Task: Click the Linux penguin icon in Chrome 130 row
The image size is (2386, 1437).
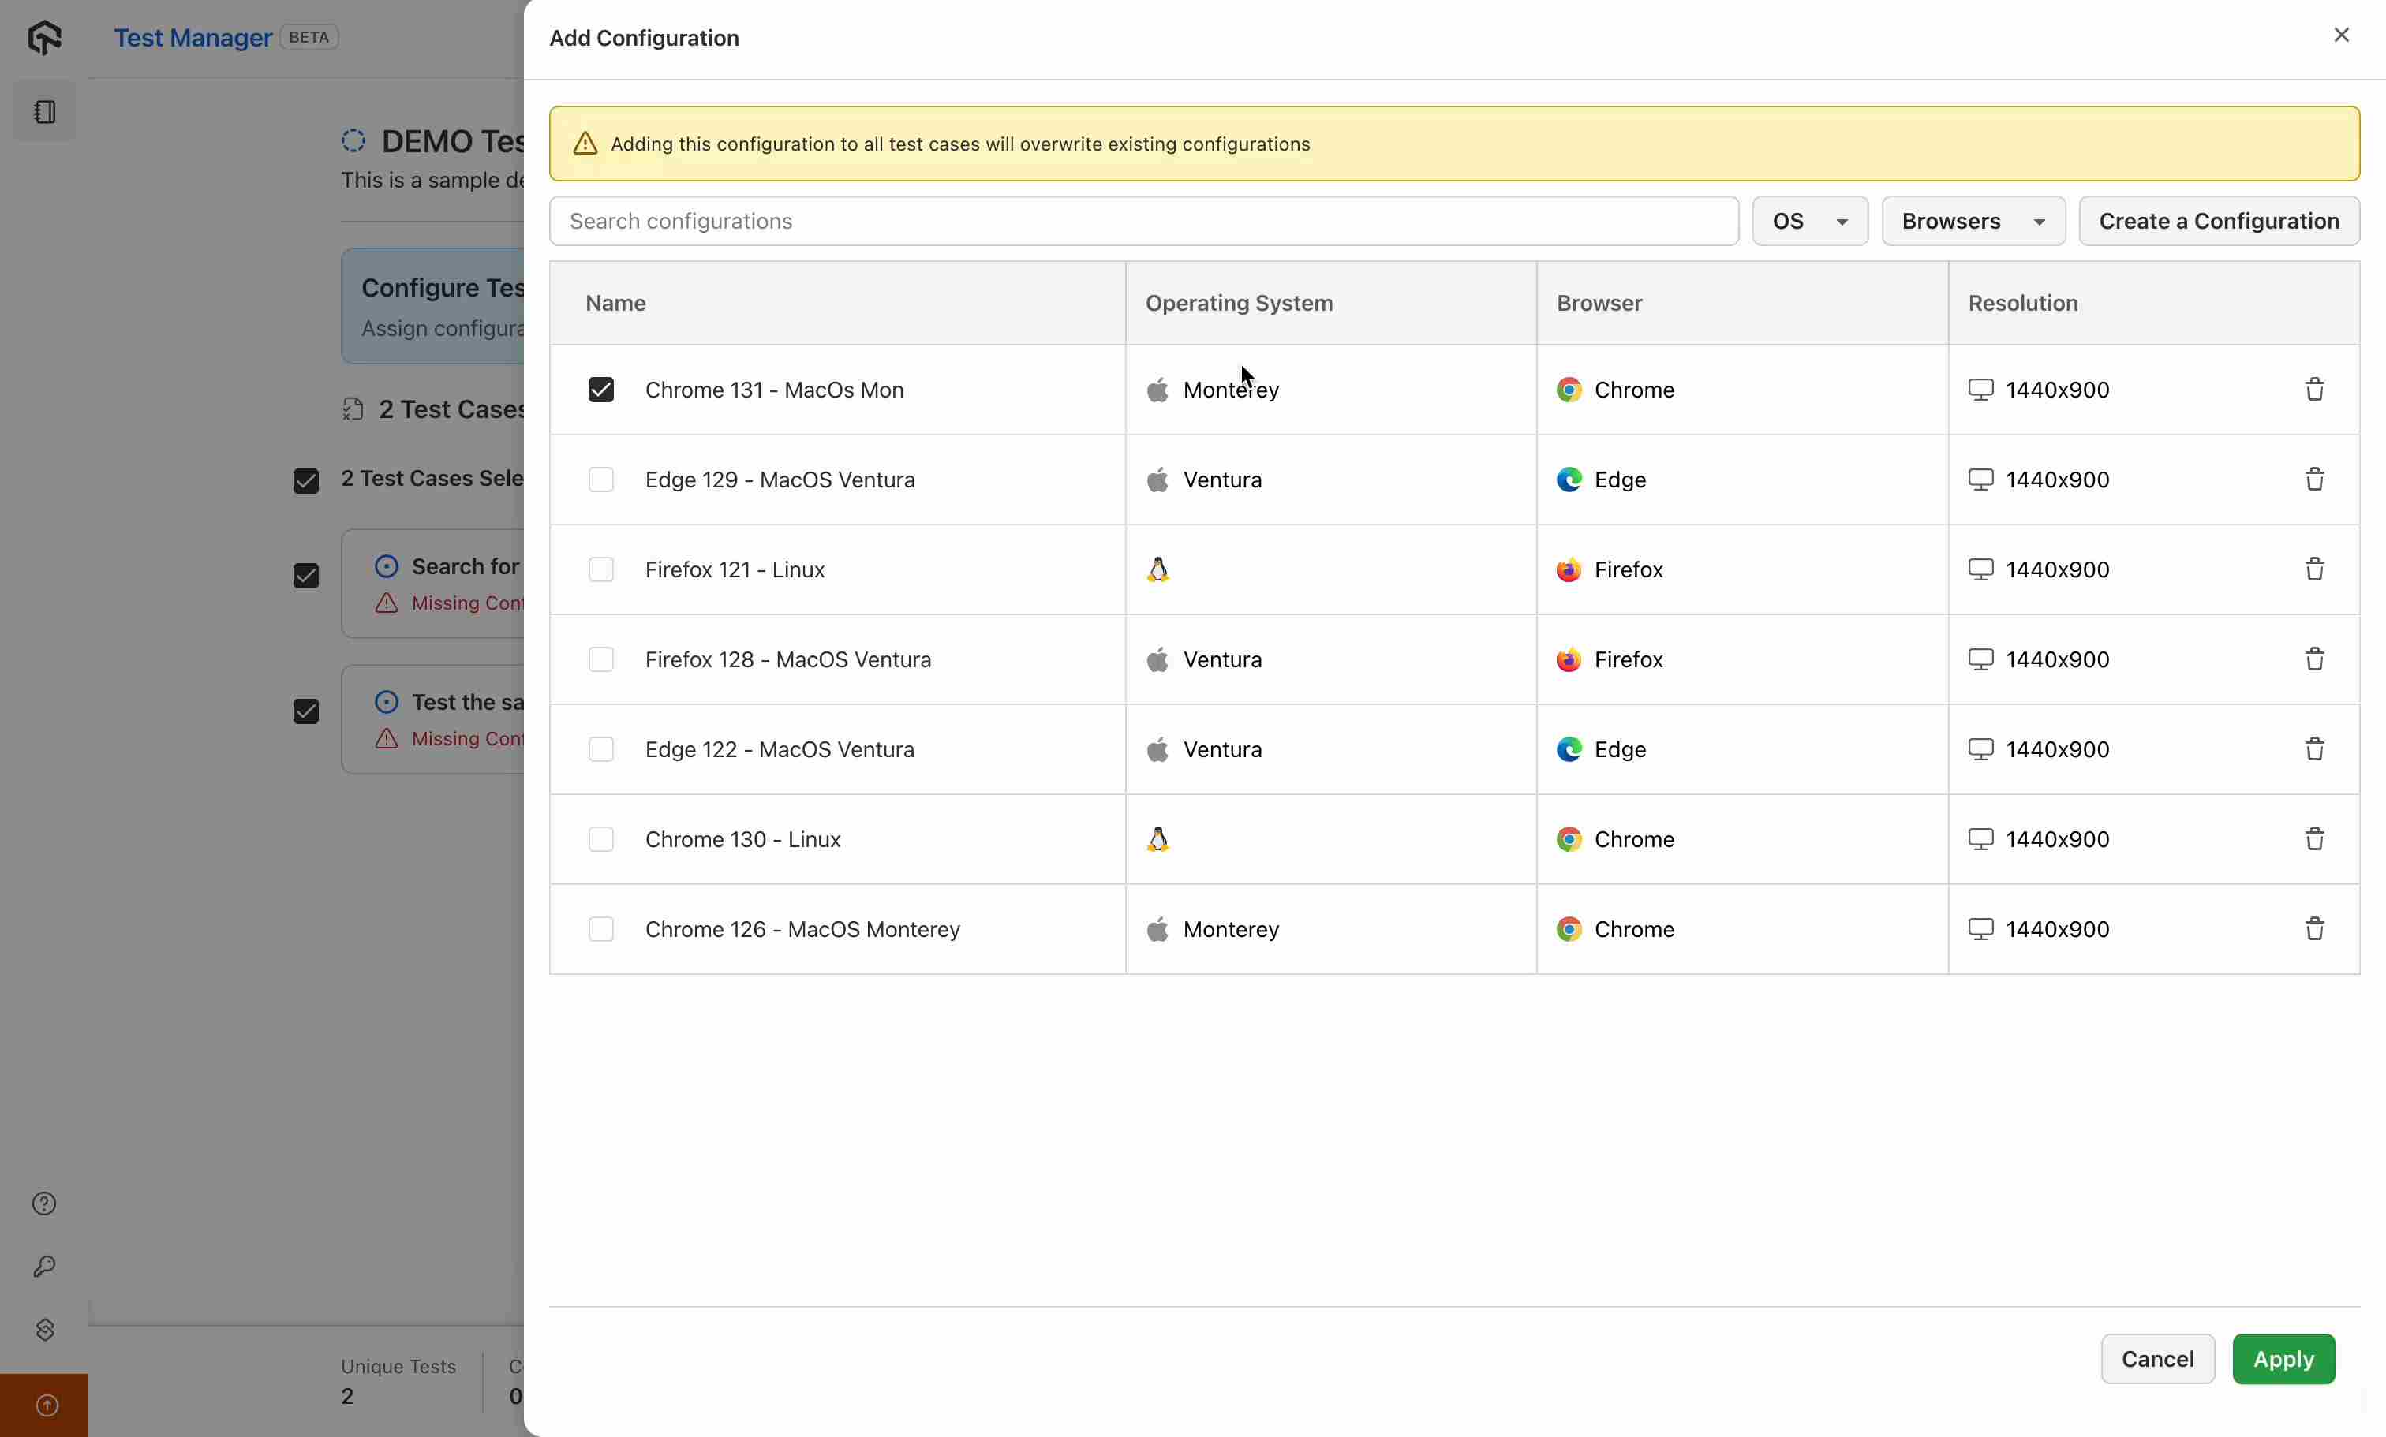Action: click(x=1158, y=839)
